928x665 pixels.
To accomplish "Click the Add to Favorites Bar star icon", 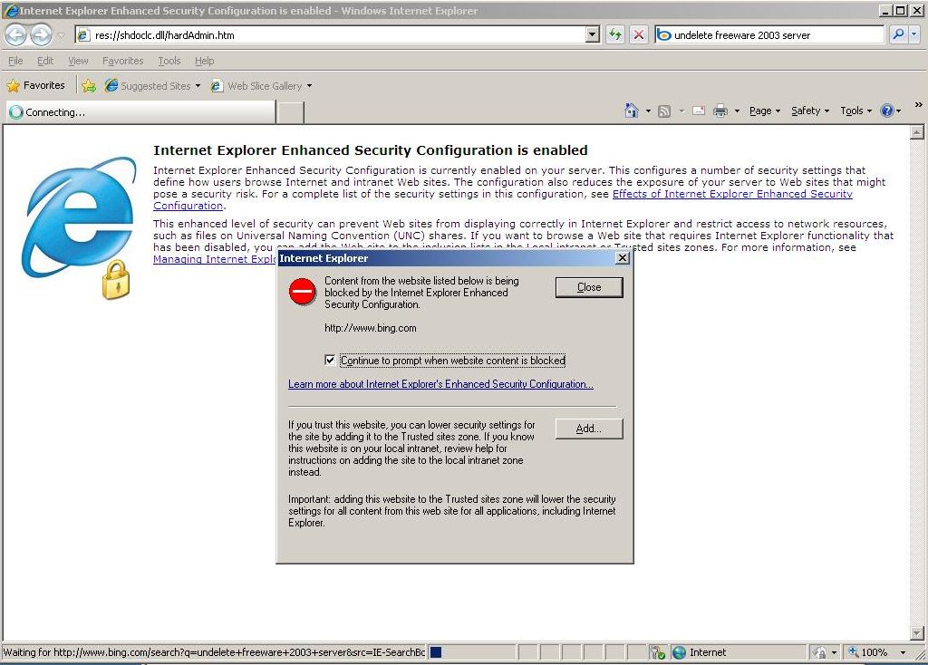I will 89,86.
